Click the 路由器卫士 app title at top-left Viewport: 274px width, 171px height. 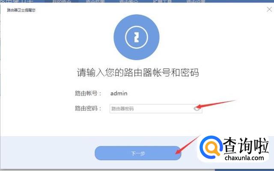(x=17, y=1)
